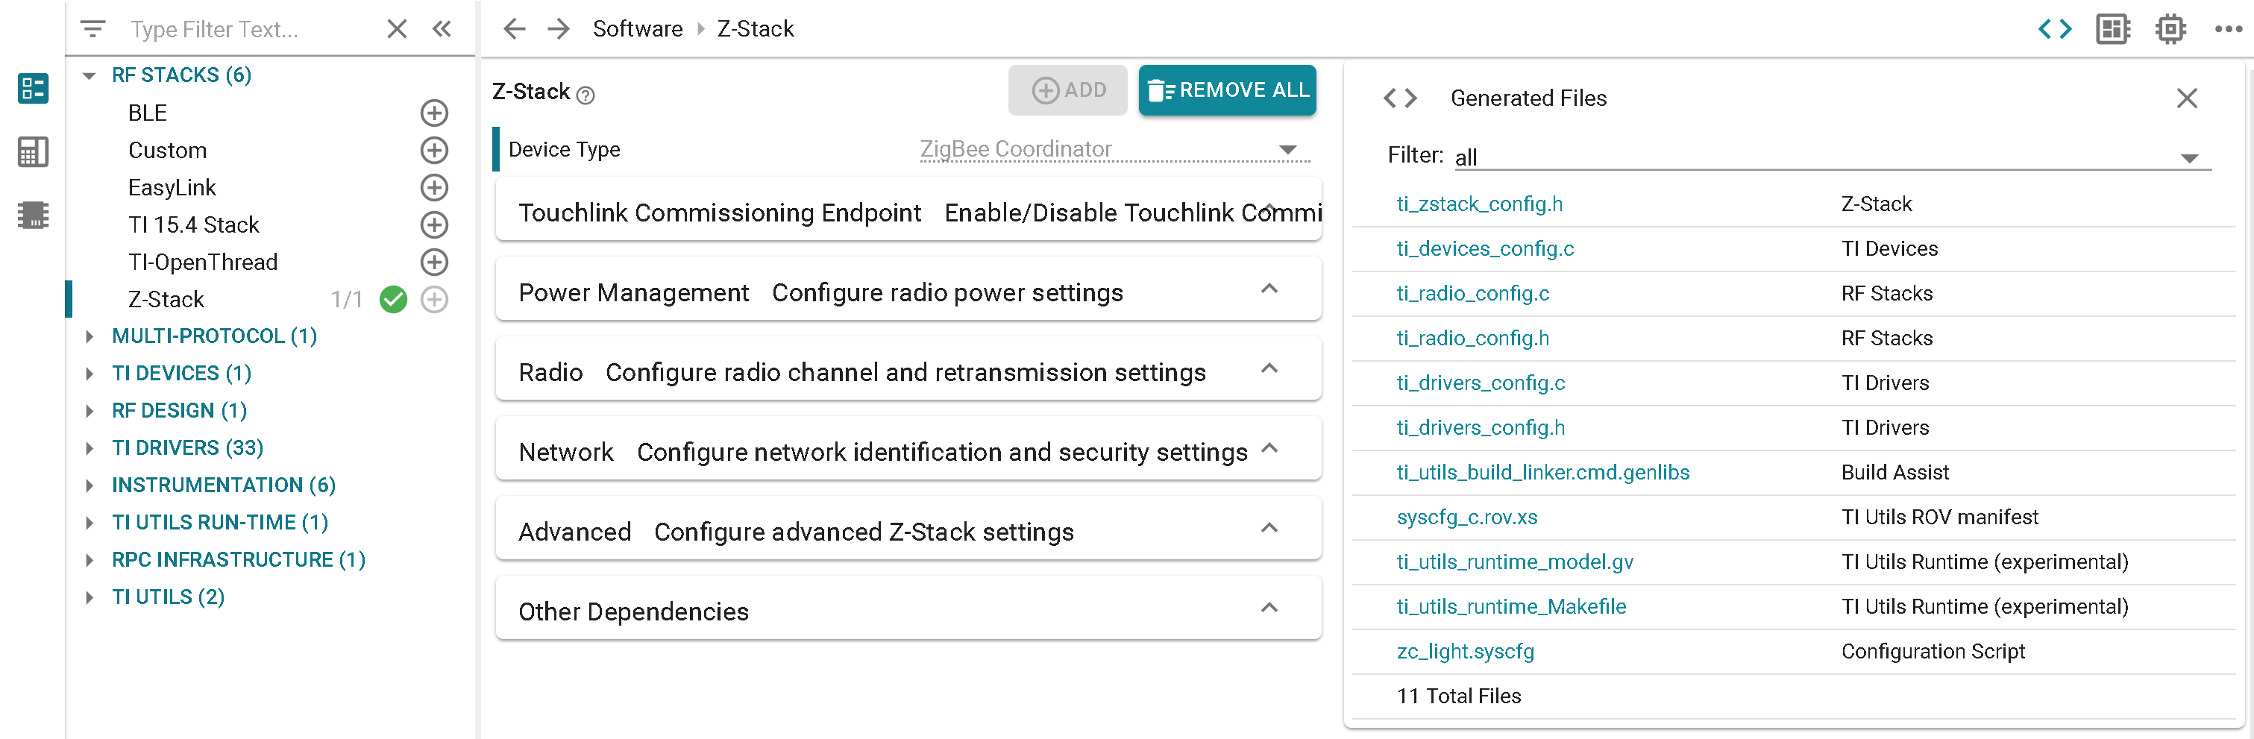The height and width of the screenshot is (739, 2254).
Task: Click the Z-Stack breadcrumb
Action: (x=755, y=29)
